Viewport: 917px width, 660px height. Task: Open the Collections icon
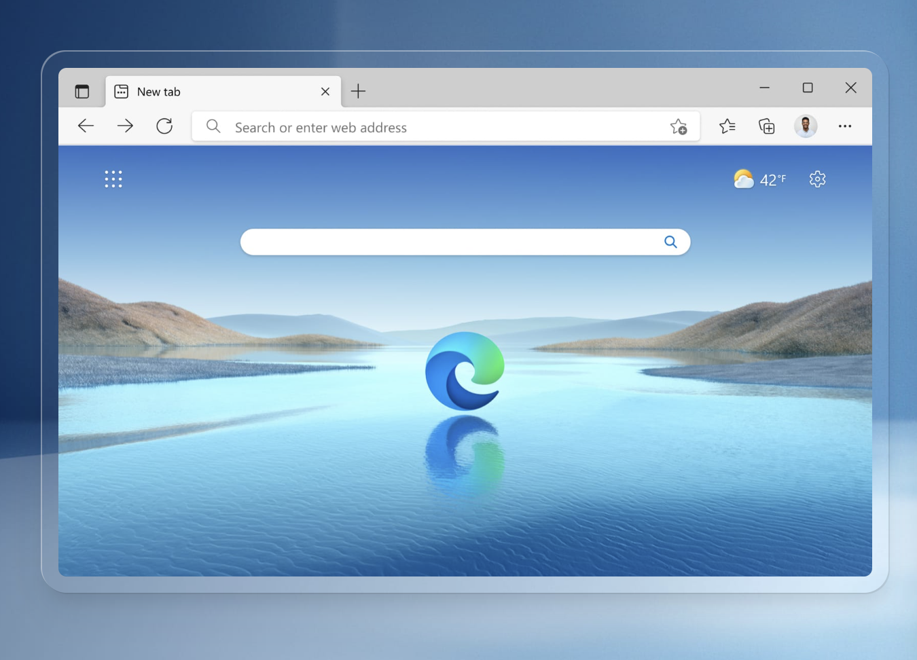click(767, 126)
